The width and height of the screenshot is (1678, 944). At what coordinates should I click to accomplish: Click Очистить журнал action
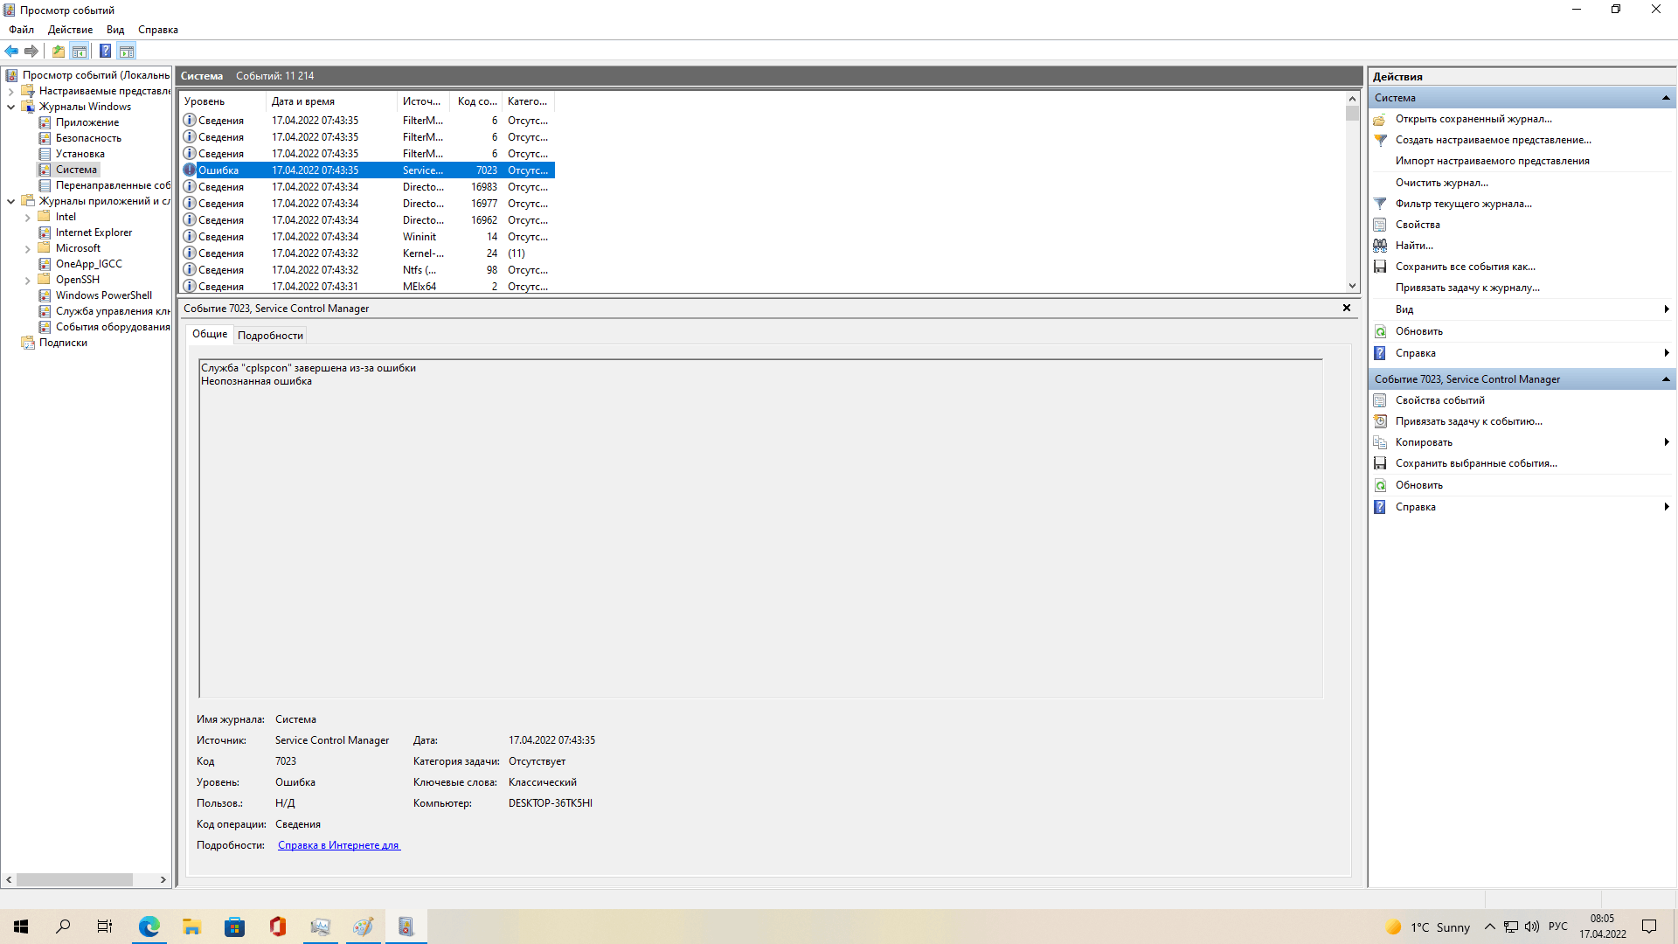coord(1441,183)
